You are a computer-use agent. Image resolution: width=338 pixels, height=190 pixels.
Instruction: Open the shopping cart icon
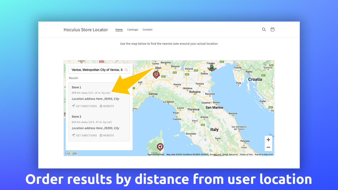tap(272, 29)
